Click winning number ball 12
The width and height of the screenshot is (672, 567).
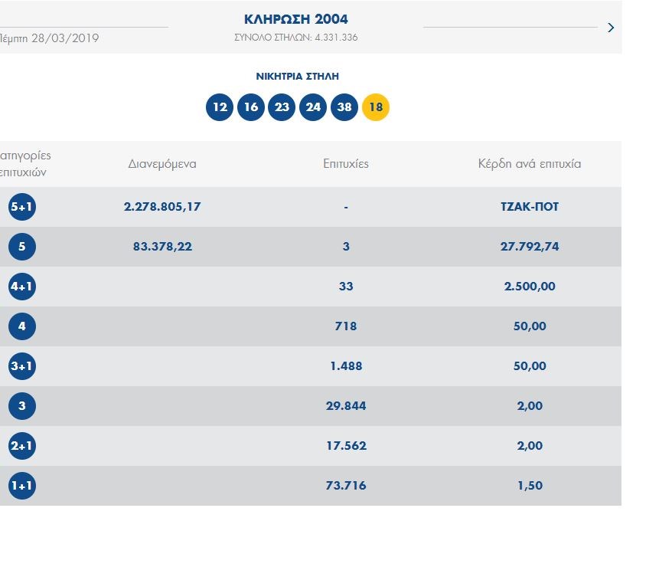pos(220,107)
